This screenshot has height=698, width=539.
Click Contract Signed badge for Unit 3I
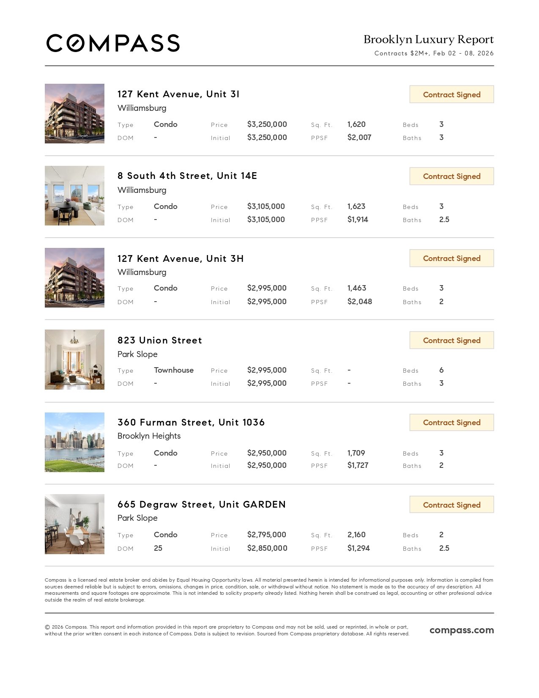coord(451,94)
